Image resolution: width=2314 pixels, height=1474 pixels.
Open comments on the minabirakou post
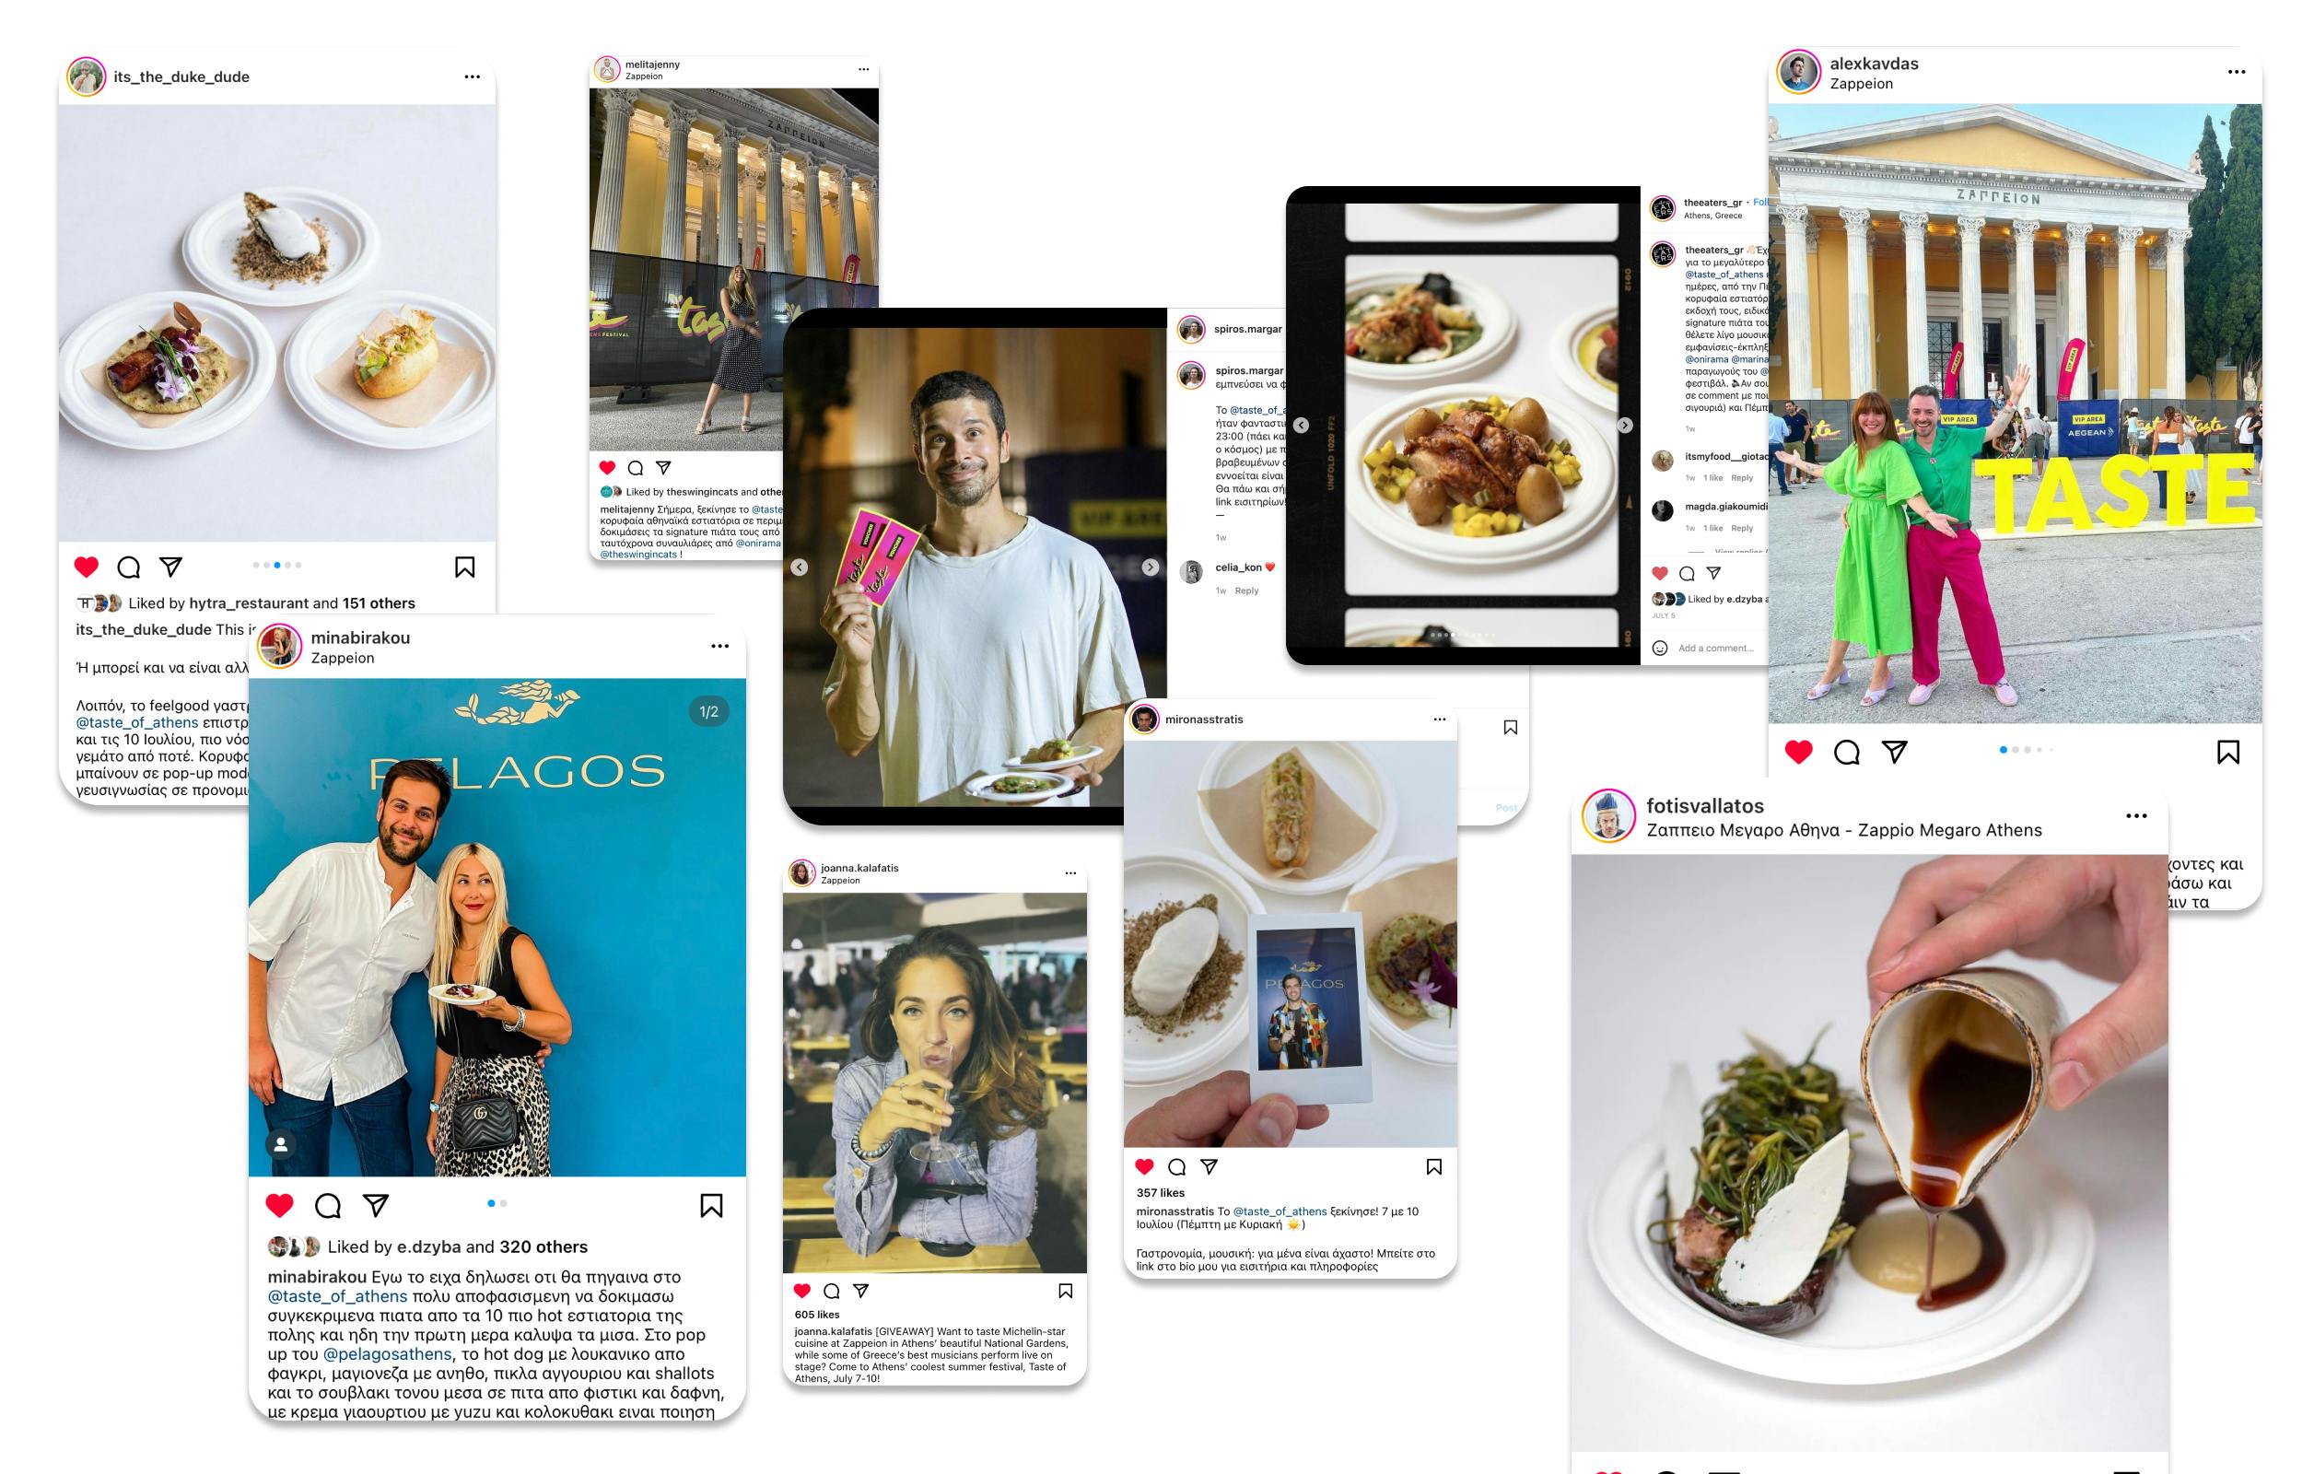click(x=328, y=1205)
